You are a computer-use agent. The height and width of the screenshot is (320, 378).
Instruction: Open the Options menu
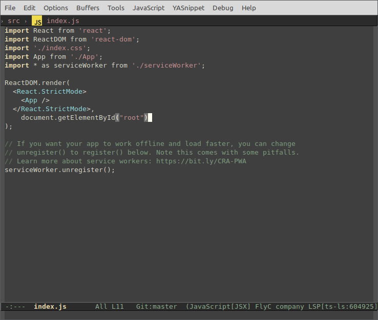[x=56, y=8]
